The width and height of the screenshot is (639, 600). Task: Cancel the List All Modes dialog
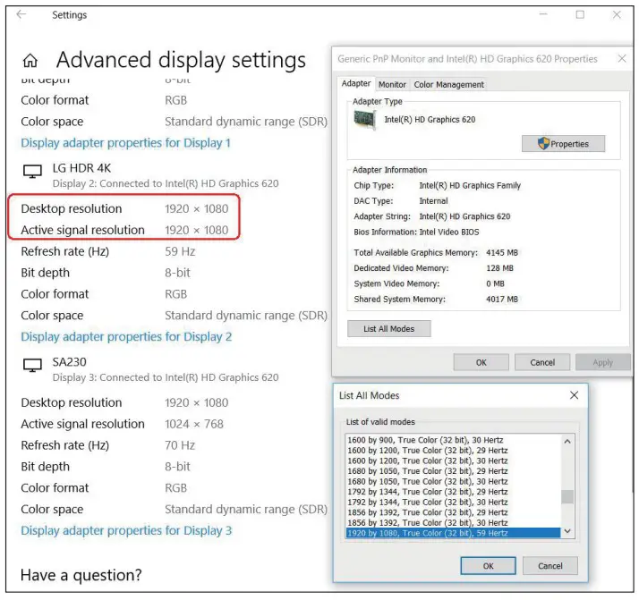click(550, 566)
